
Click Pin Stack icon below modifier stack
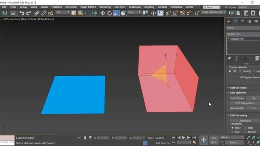point(229,58)
